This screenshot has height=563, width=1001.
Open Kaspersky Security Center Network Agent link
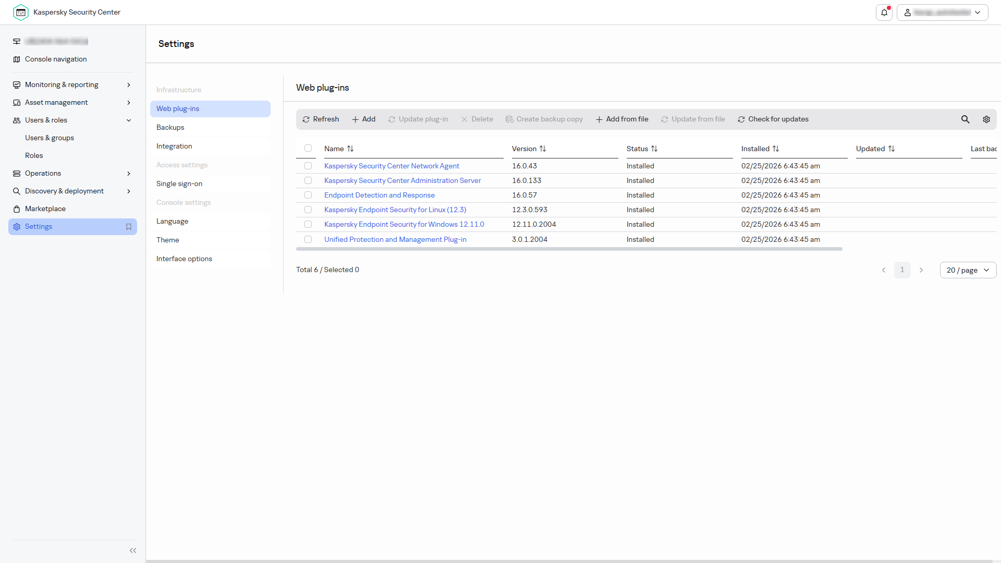click(x=392, y=166)
